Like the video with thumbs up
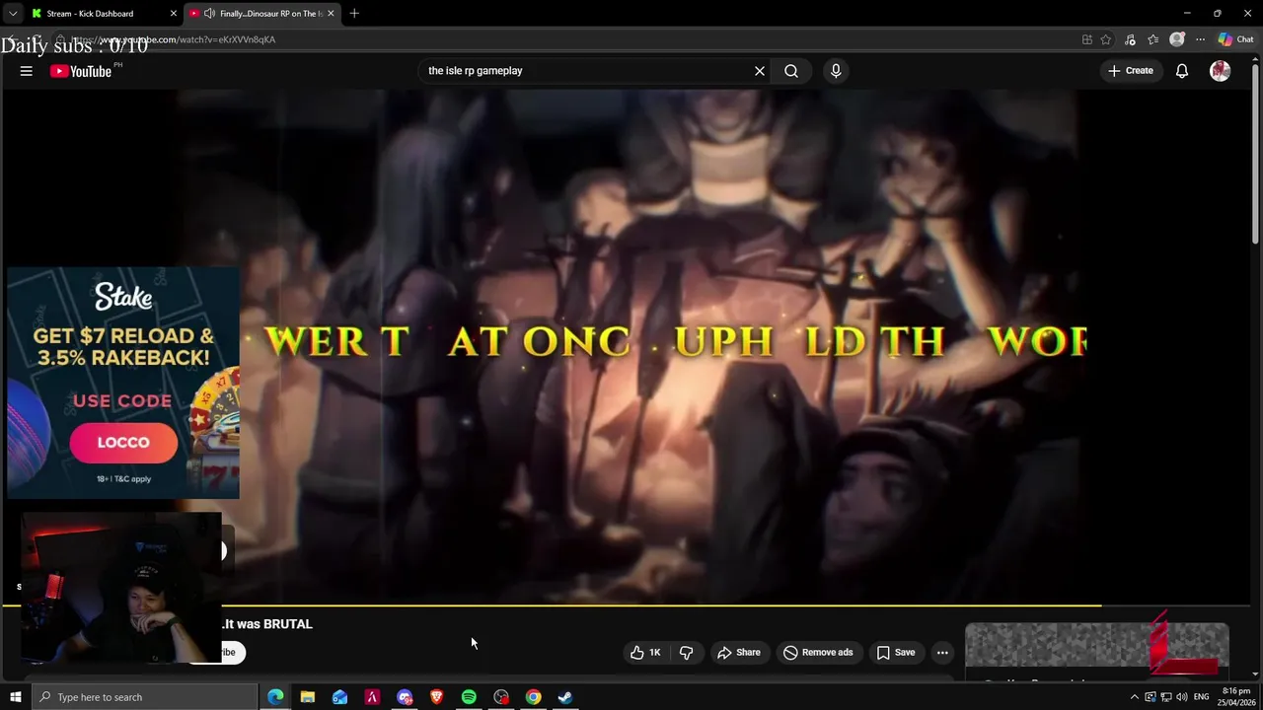Screen dimensions: 1263x710 [x=645, y=652]
